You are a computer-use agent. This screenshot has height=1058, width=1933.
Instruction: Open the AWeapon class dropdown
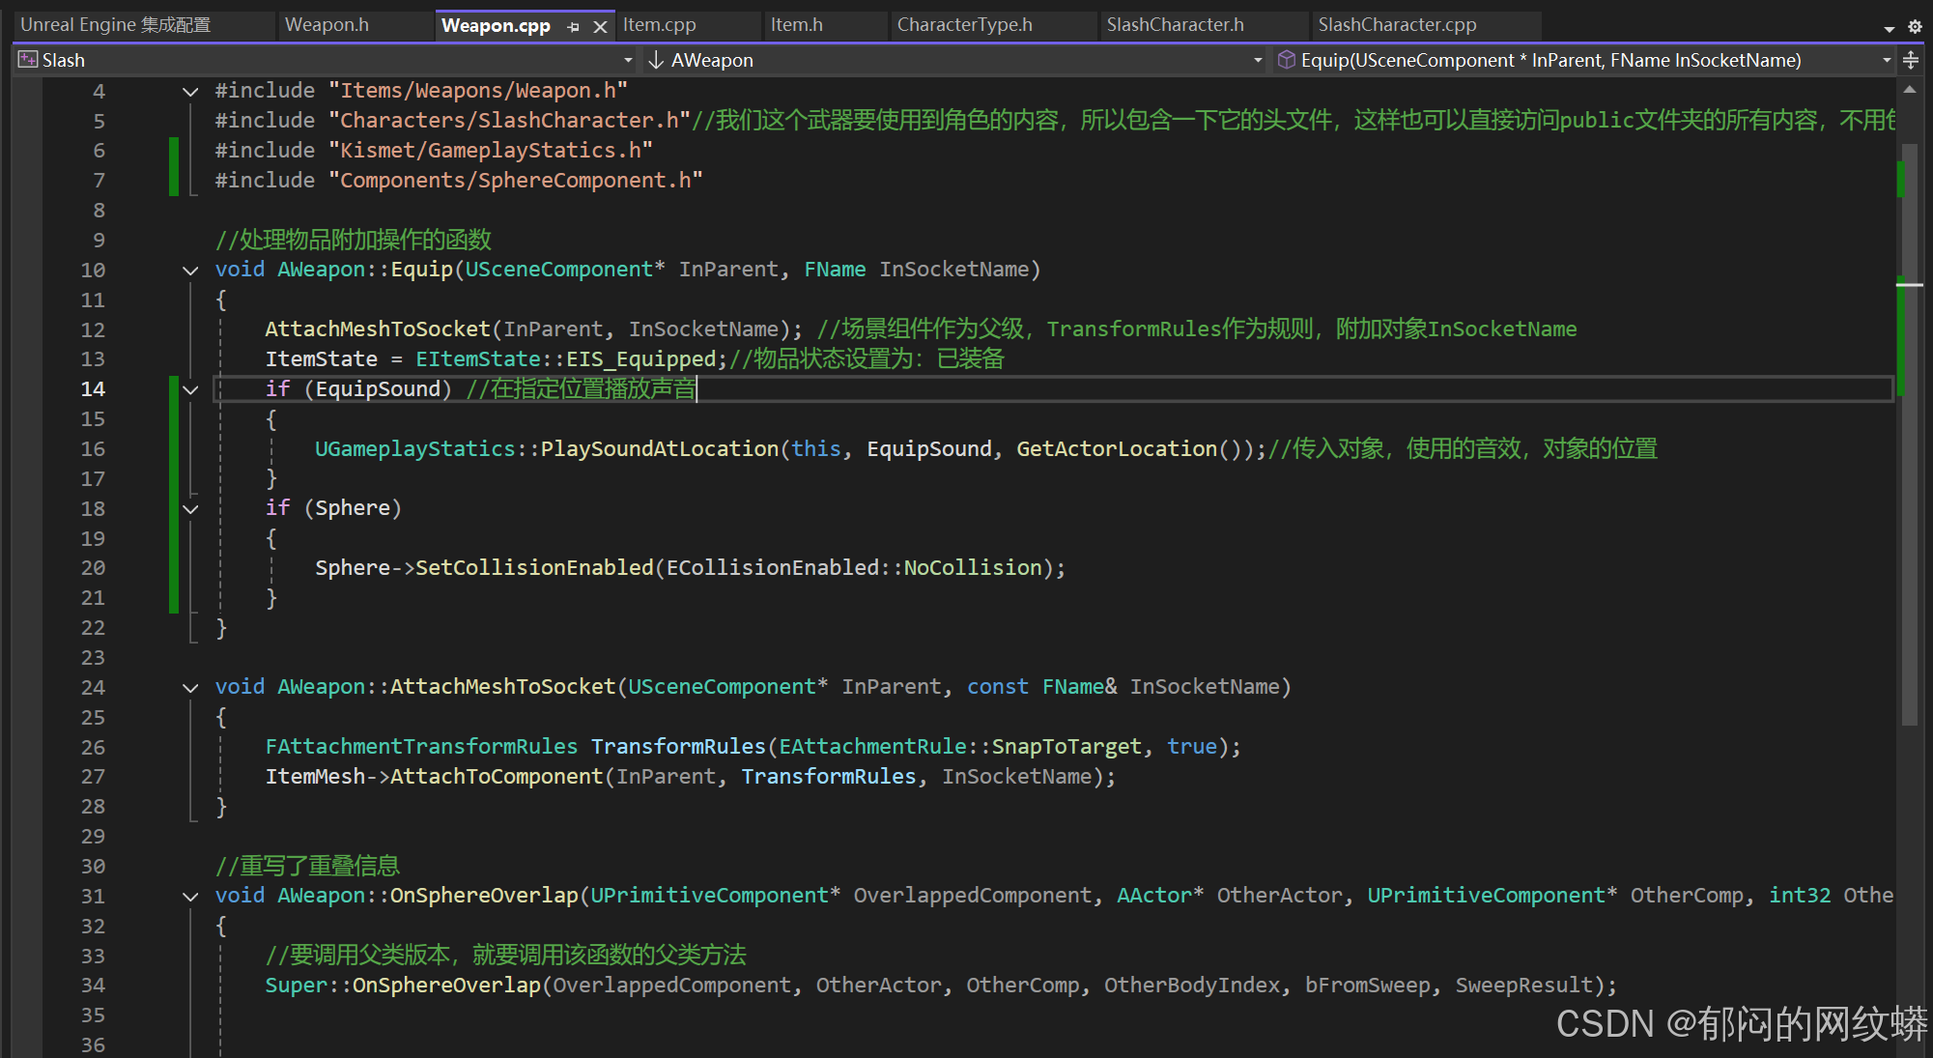(x=1258, y=60)
